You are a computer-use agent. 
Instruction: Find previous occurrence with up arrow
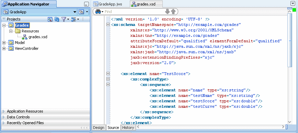(173, 12)
